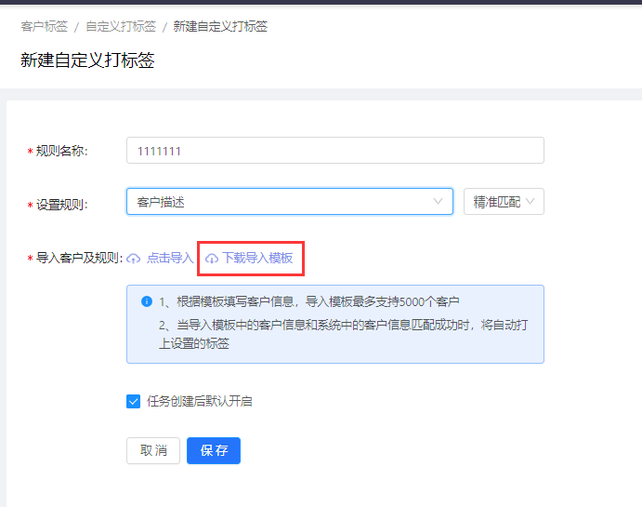Focus the 规则名称 input field

[335, 151]
